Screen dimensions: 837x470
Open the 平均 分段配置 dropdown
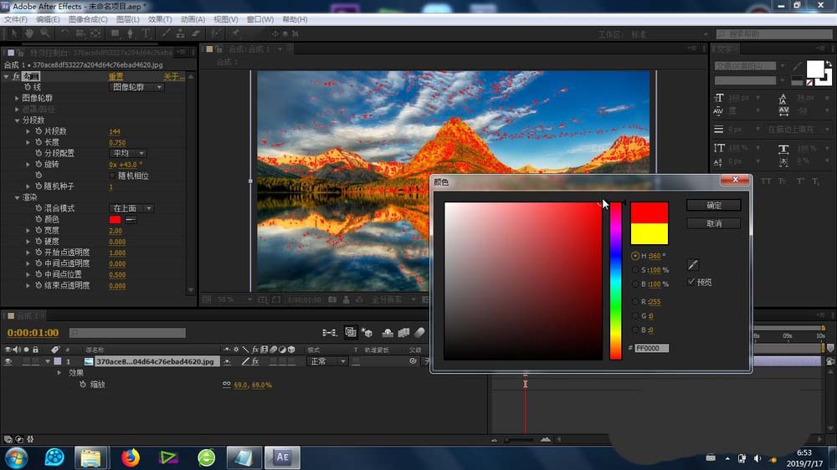tap(127, 153)
